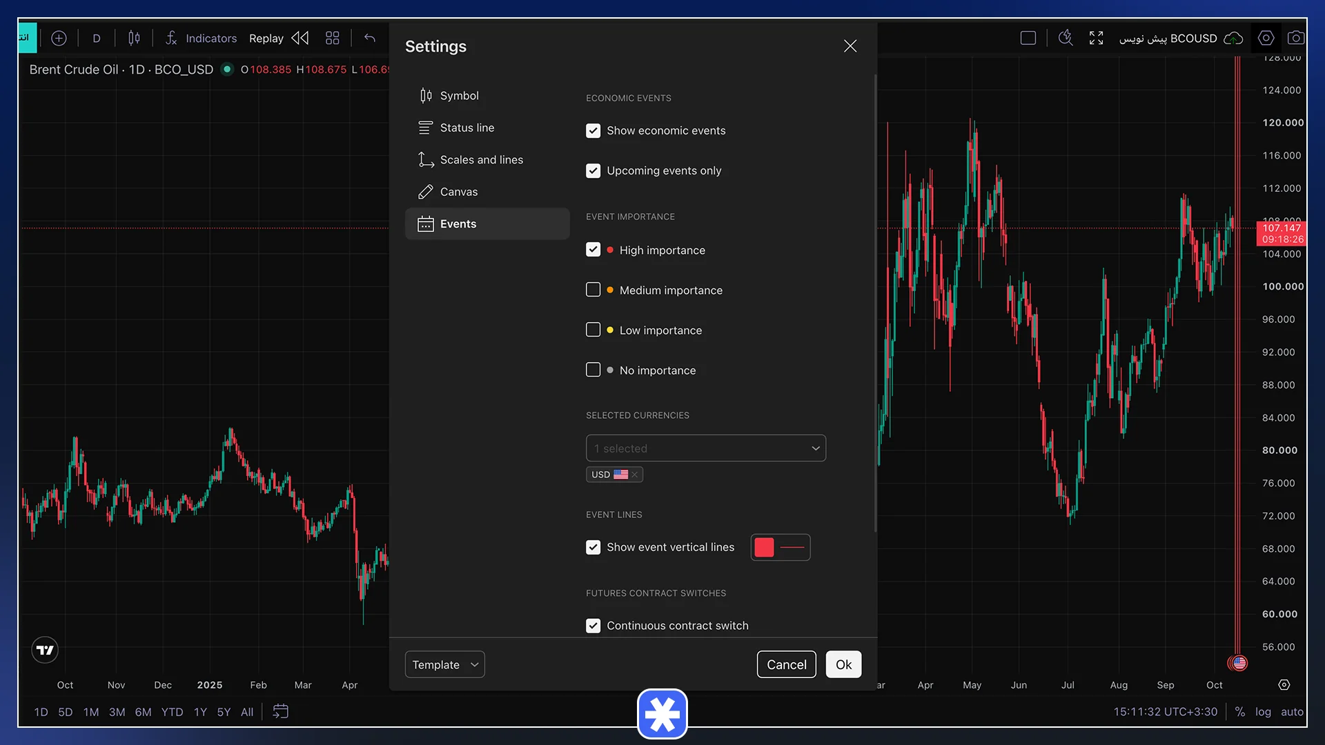1325x745 pixels.
Task: Open the Indicators function icon
Action: (x=171, y=38)
